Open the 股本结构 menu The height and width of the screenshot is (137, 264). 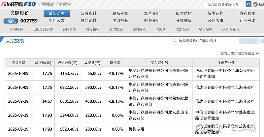(x=184, y=13)
